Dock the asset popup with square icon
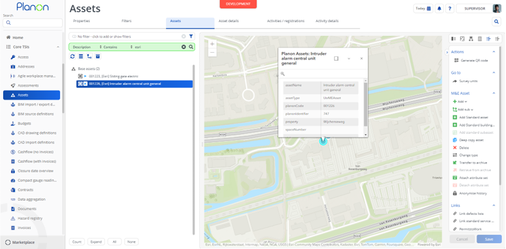The image size is (506, 249). [x=336, y=58]
